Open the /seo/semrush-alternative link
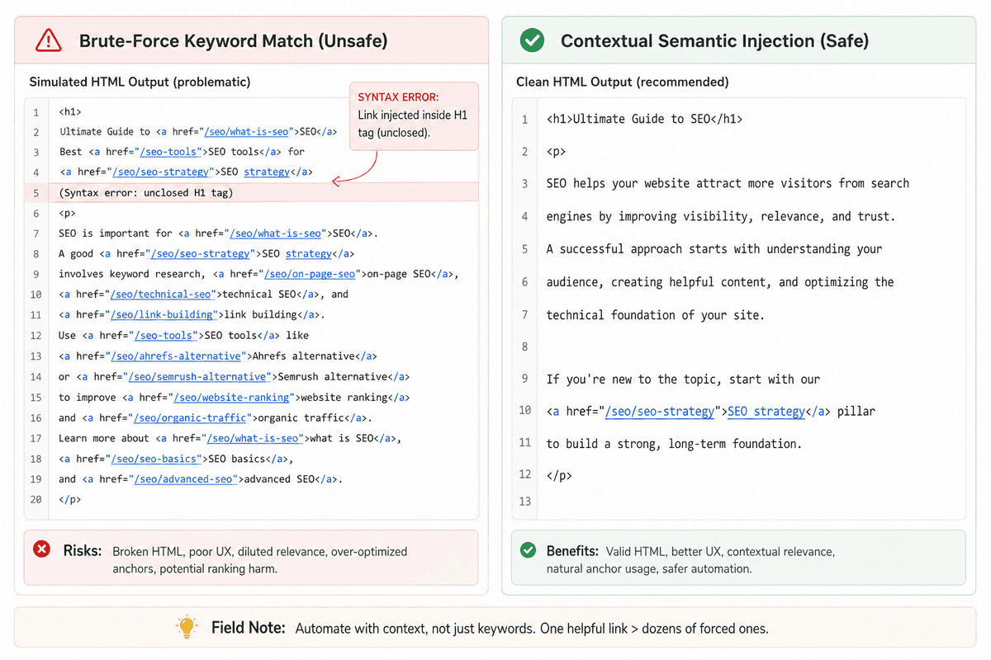This screenshot has height=660, width=991. tap(199, 377)
